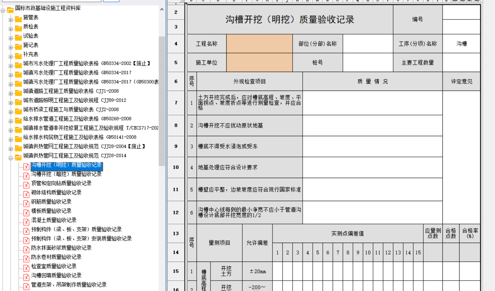
Task: Click document icon for 防水卷材质量验收记录
Action: 26,258
